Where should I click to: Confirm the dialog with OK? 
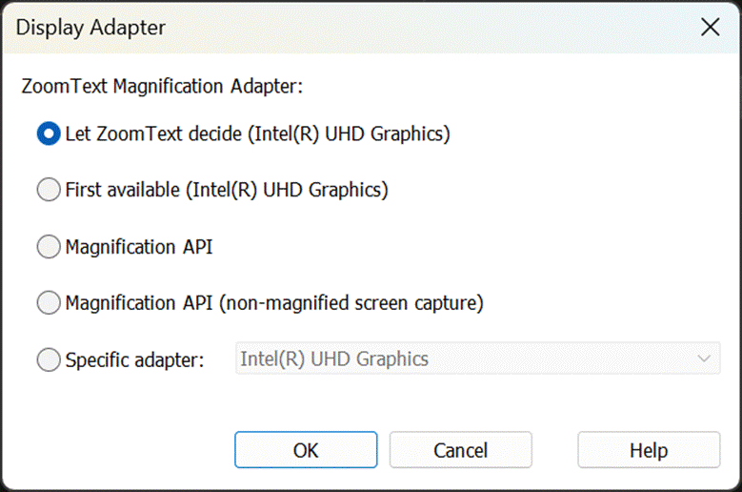click(x=306, y=450)
